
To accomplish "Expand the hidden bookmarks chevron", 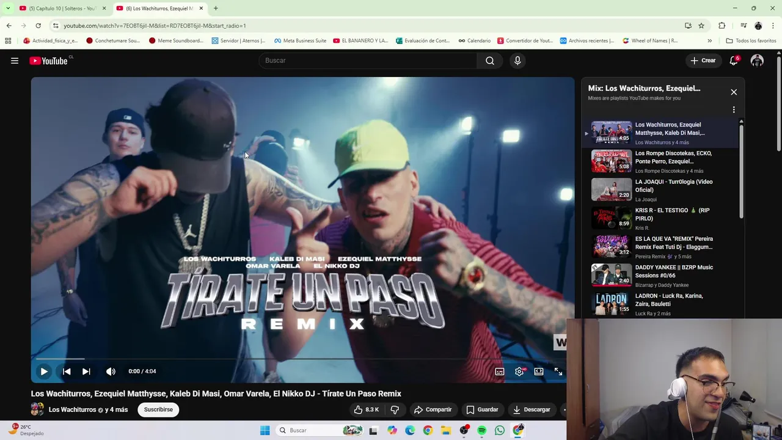I will (709, 41).
